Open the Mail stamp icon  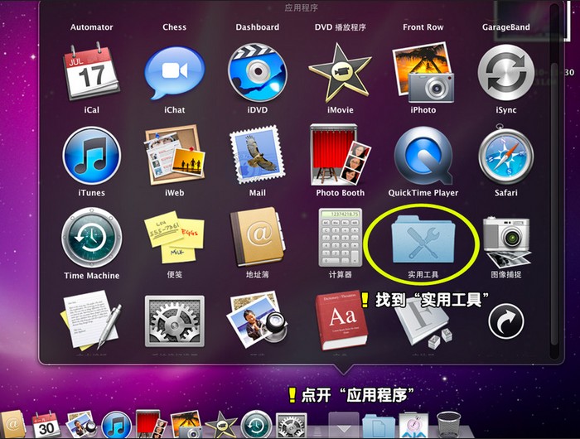tap(257, 156)
